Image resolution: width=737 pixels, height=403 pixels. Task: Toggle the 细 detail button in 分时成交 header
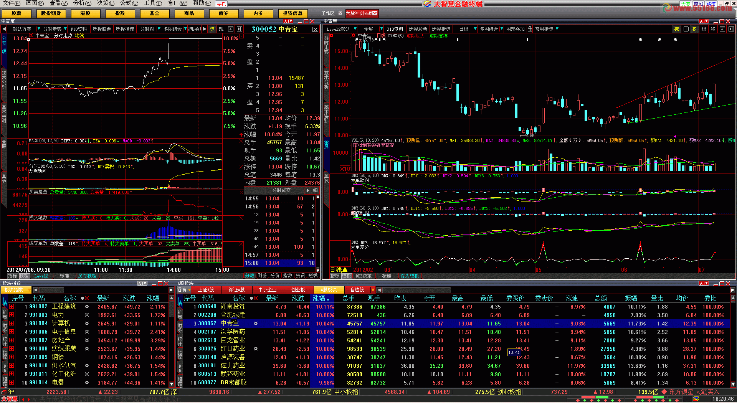click(x=315, y=190)
